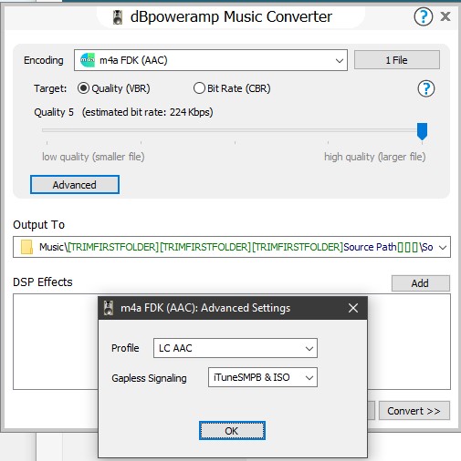Click the folder icon in the Output To field
Screen dimensions: 461x461
(26, 247)
